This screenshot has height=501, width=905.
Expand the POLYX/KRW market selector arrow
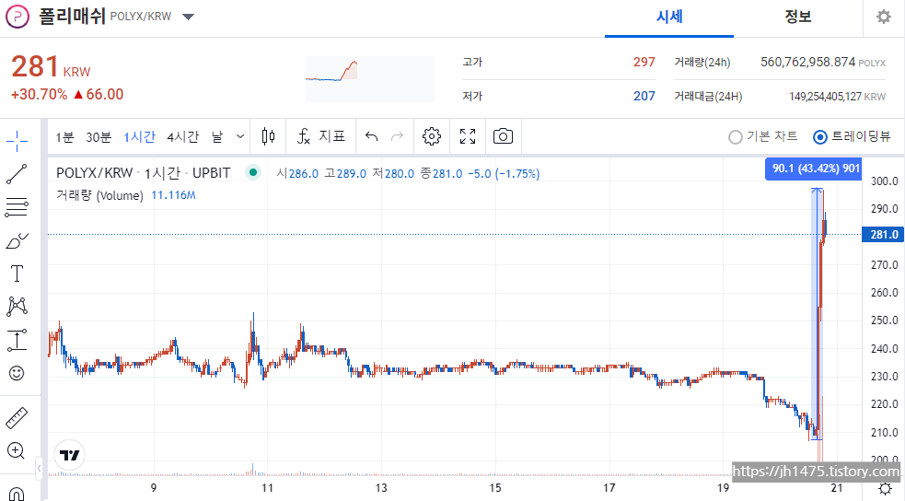tap(188, 17)
